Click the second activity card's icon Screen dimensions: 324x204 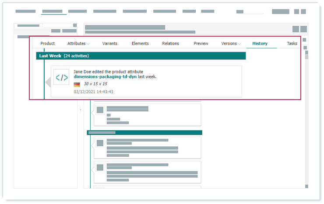(100, 110)
